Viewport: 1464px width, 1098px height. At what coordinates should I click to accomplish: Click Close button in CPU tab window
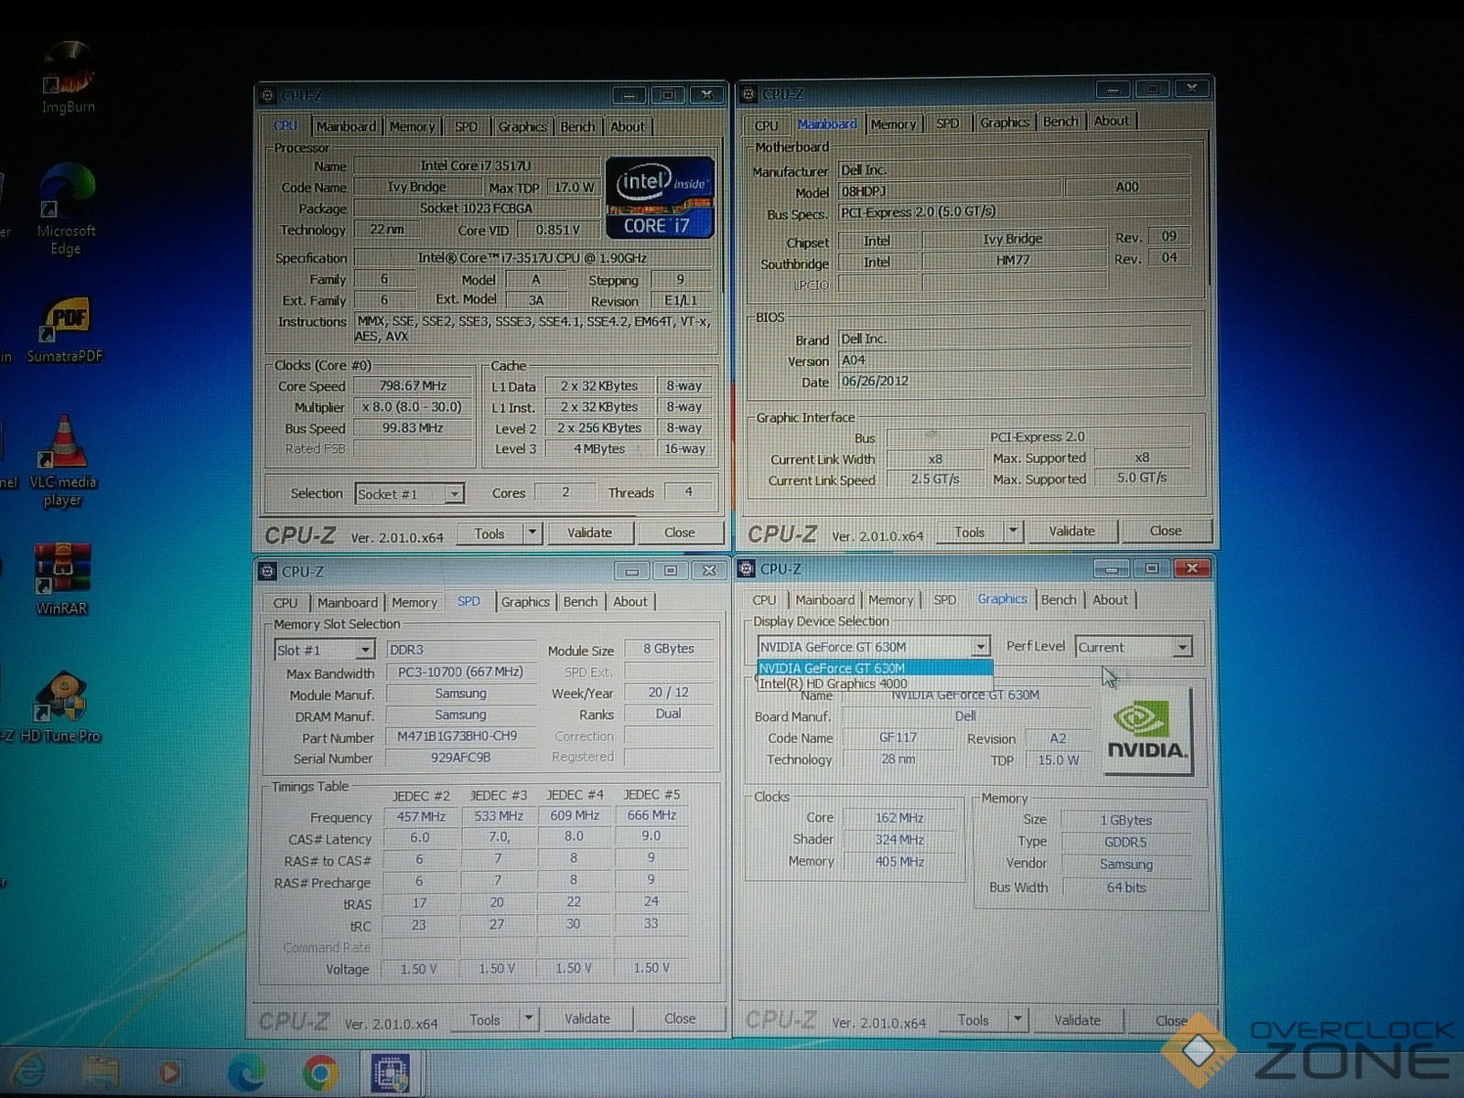click(680, 533)
